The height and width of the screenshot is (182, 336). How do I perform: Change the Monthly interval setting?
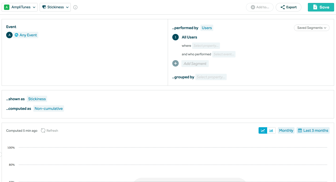coord(286,130)
